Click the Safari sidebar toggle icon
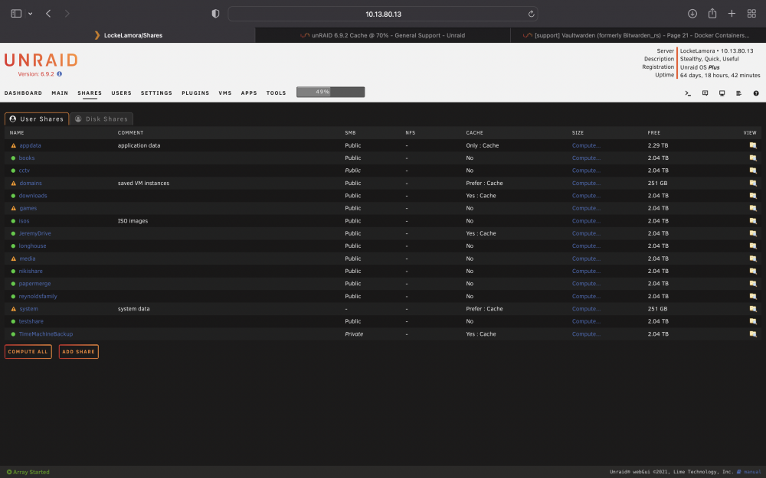 [16, 14]
